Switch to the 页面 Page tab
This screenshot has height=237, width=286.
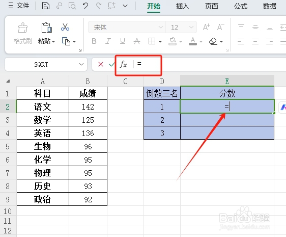coord(212,6)
